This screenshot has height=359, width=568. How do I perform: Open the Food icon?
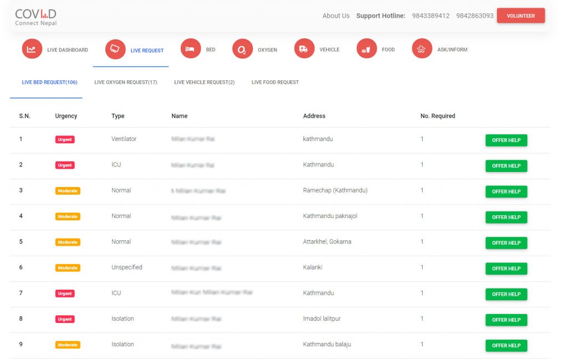[366, 49]
